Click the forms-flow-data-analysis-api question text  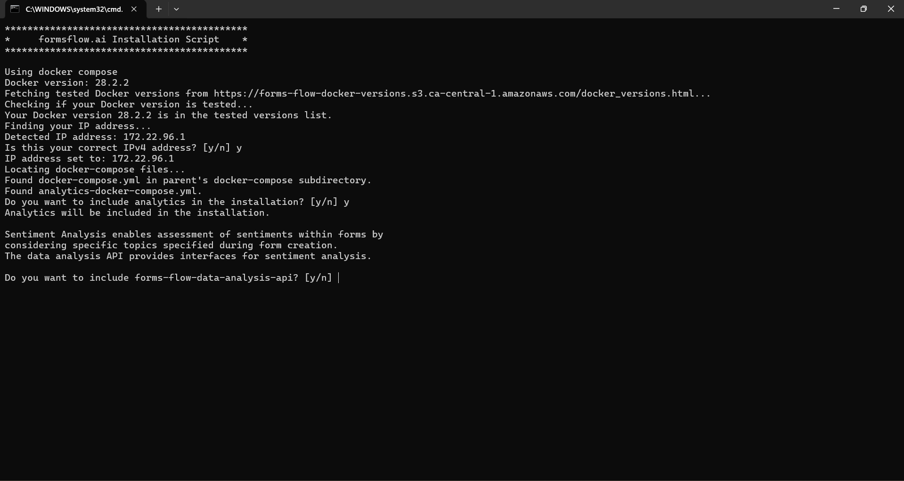click(x=170, y=277)
